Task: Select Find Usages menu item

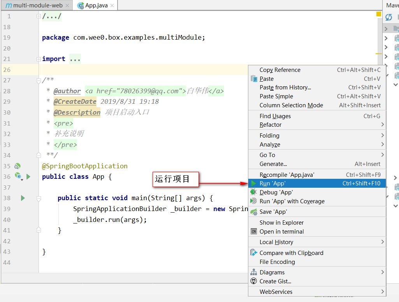Action: [275, 116]
